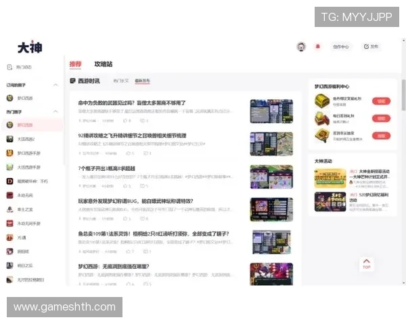This screenshot has height=324, width=406.
Task: Switch to the 推荐 tab
Action: [x=75, y=64]
